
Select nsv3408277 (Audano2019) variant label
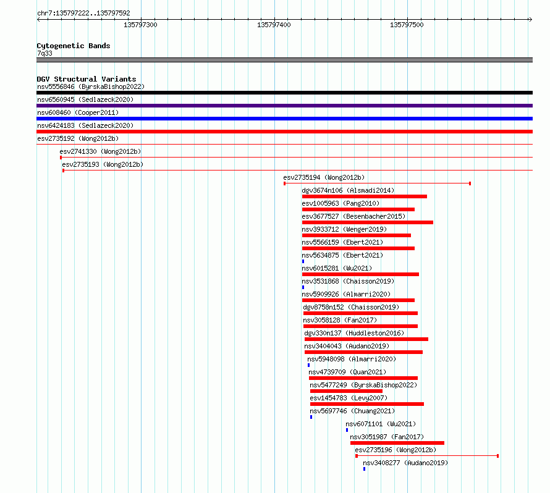tap(405, 463)
